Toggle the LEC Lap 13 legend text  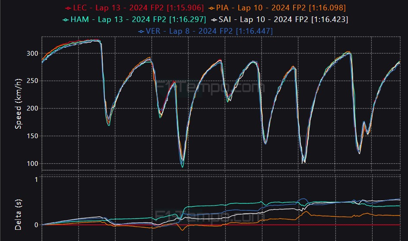pos(139,8)
